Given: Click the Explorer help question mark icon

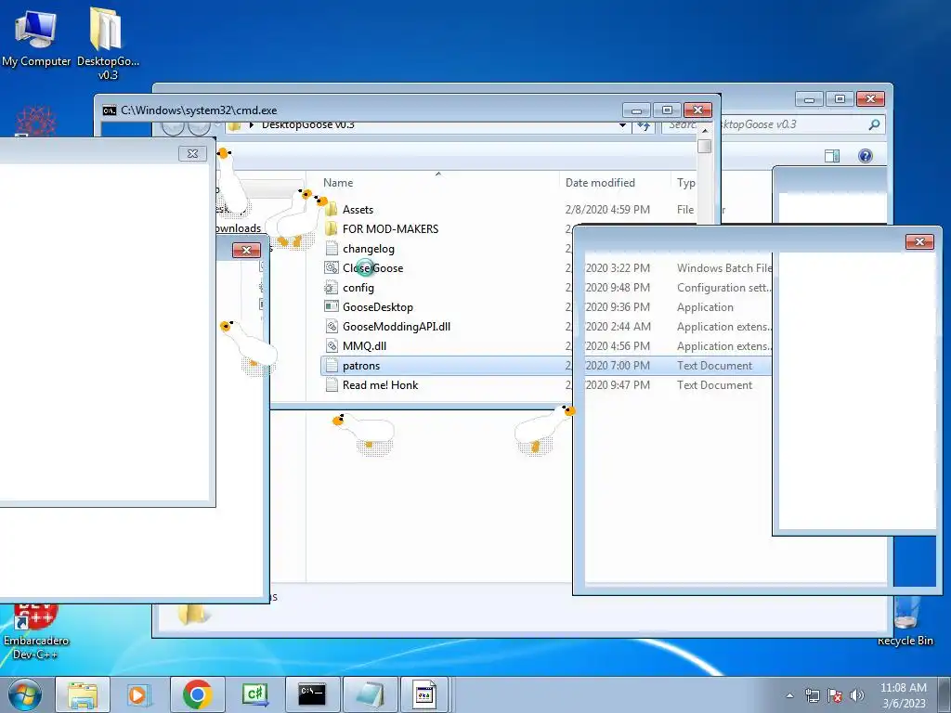Looking at the screenshot, I should tap(866, 156).
